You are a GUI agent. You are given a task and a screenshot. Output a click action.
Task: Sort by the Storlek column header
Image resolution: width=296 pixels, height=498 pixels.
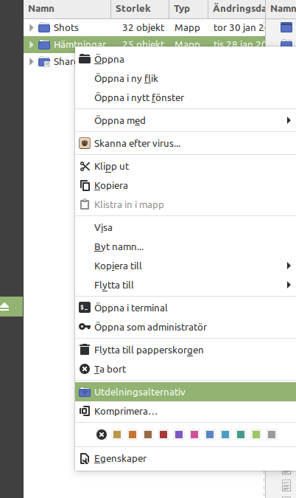click(133, 9)
